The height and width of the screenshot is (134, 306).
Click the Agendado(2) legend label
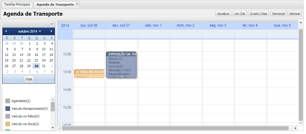[x=21, y=101]
